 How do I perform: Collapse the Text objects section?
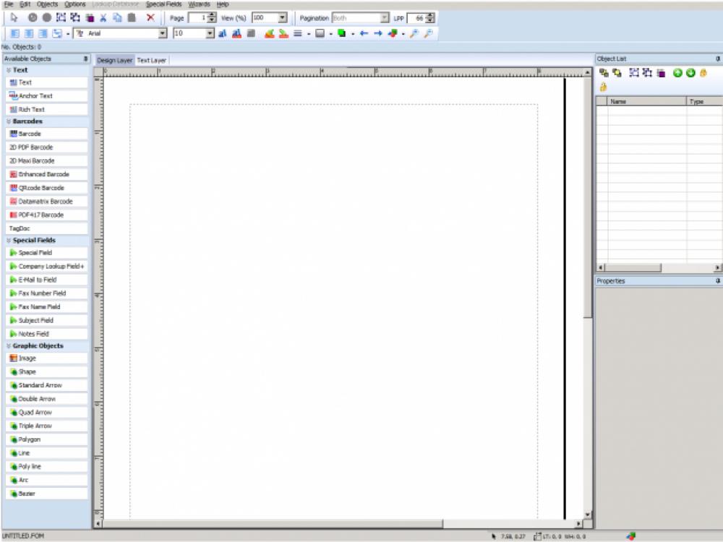[x=7, y=69]
